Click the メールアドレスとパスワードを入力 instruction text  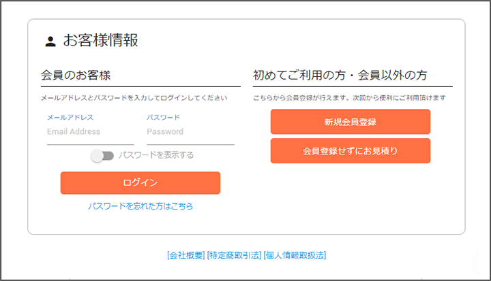pos(134,98)
